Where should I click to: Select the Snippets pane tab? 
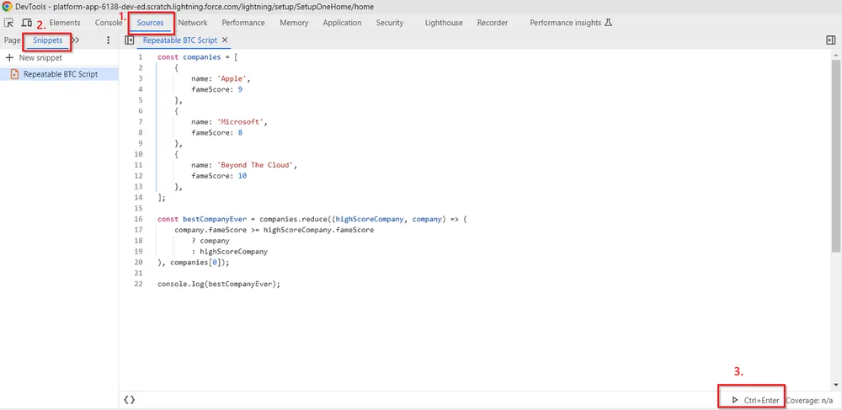[47, 40]
